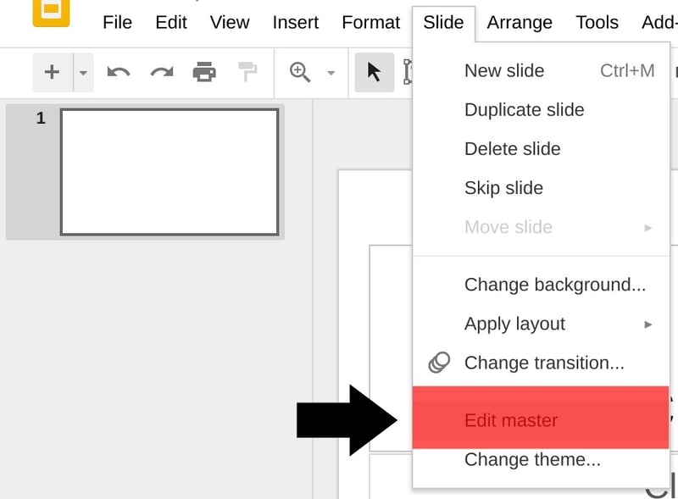678x499 pixels.
Task: Open the File menu
Action: 117,23
